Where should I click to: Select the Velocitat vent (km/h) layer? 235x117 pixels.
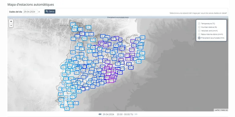(199, 31)
